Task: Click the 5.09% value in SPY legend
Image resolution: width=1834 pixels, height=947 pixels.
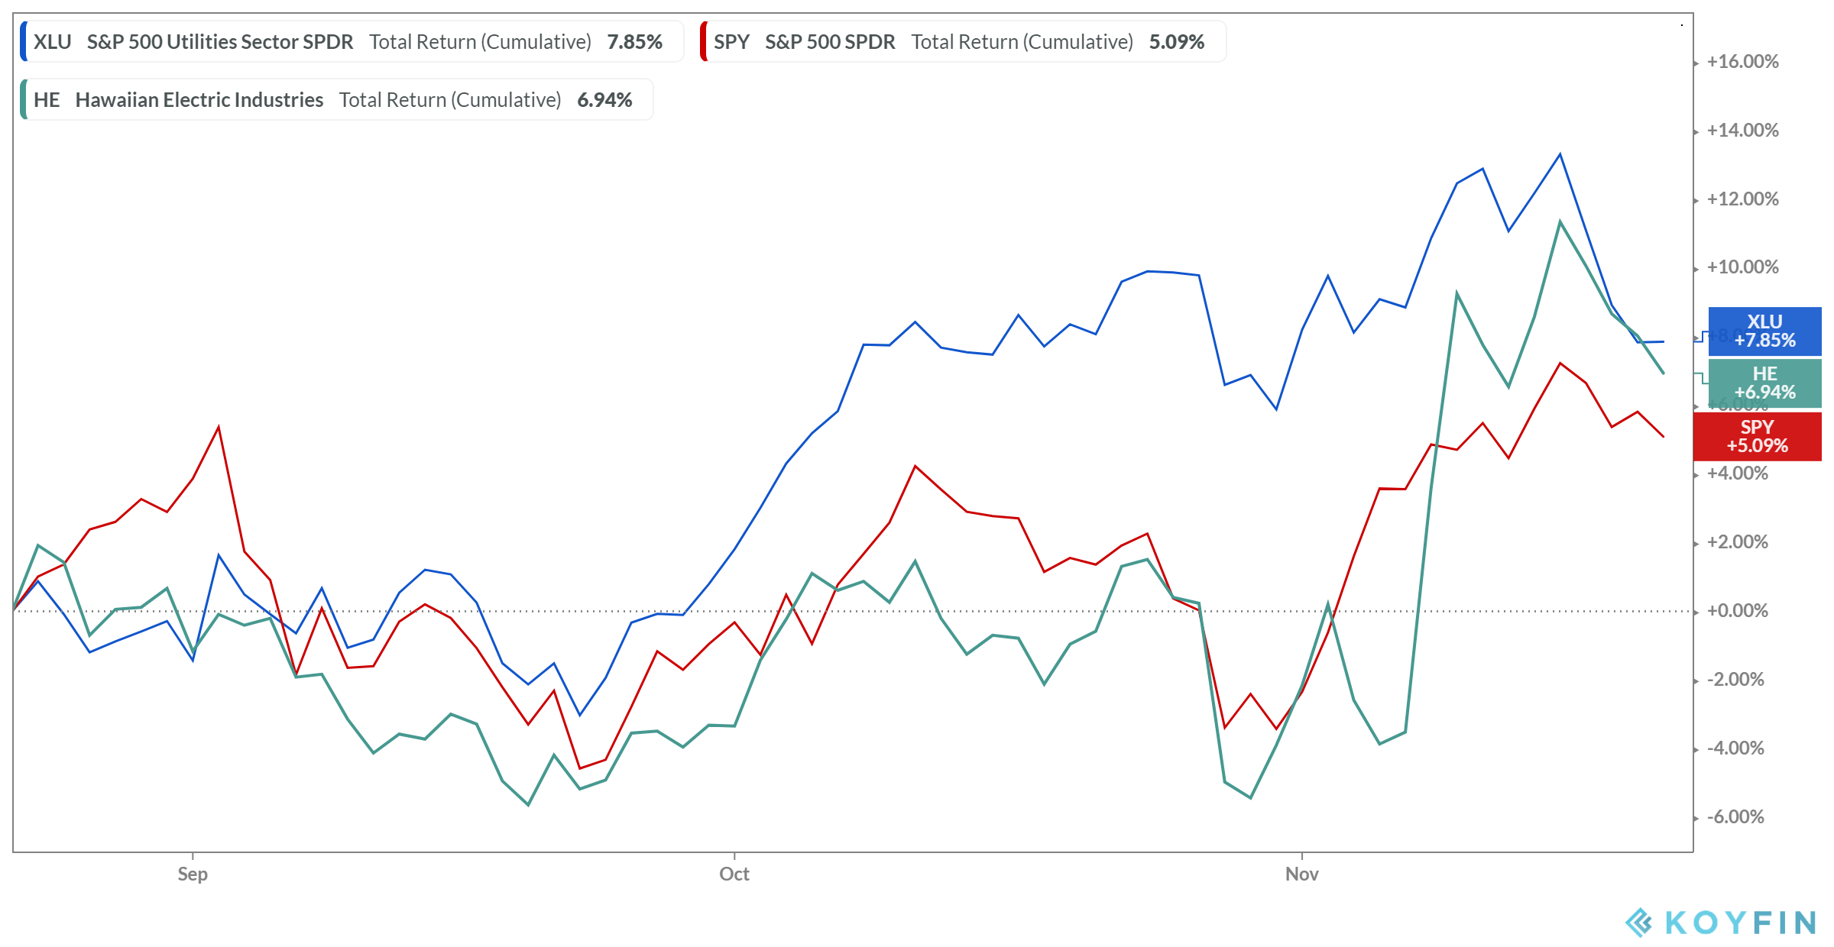Action: point(1177,42)
